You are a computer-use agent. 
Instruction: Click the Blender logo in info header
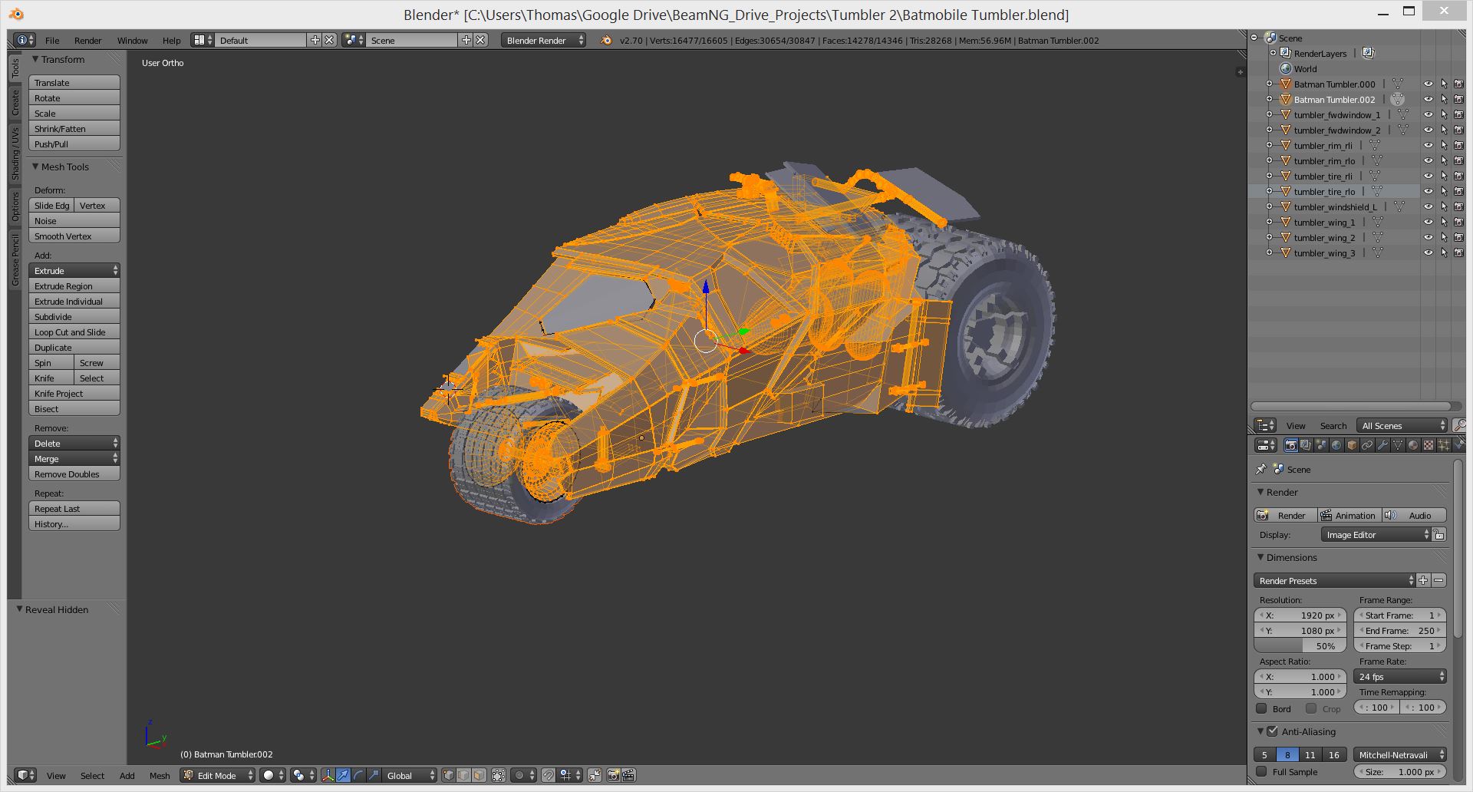click(606, 40)
